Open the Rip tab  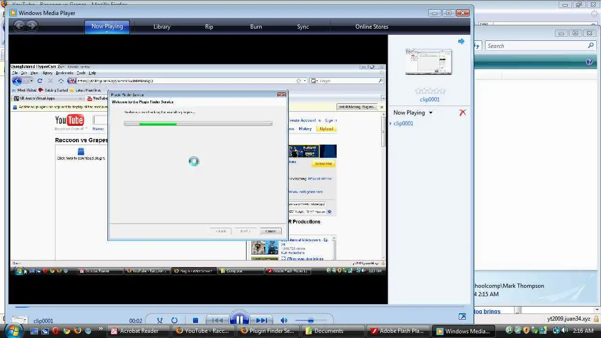click(209, 27)
